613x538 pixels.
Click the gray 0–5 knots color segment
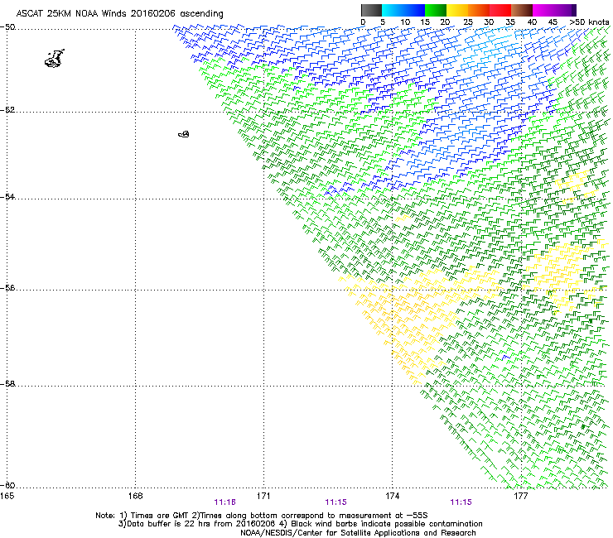(371, 10)
